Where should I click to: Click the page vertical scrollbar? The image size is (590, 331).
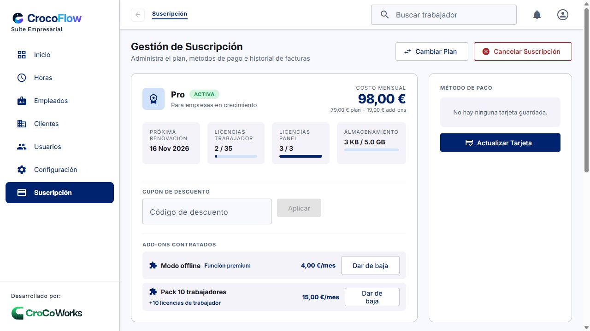click(x=586, y=91)
